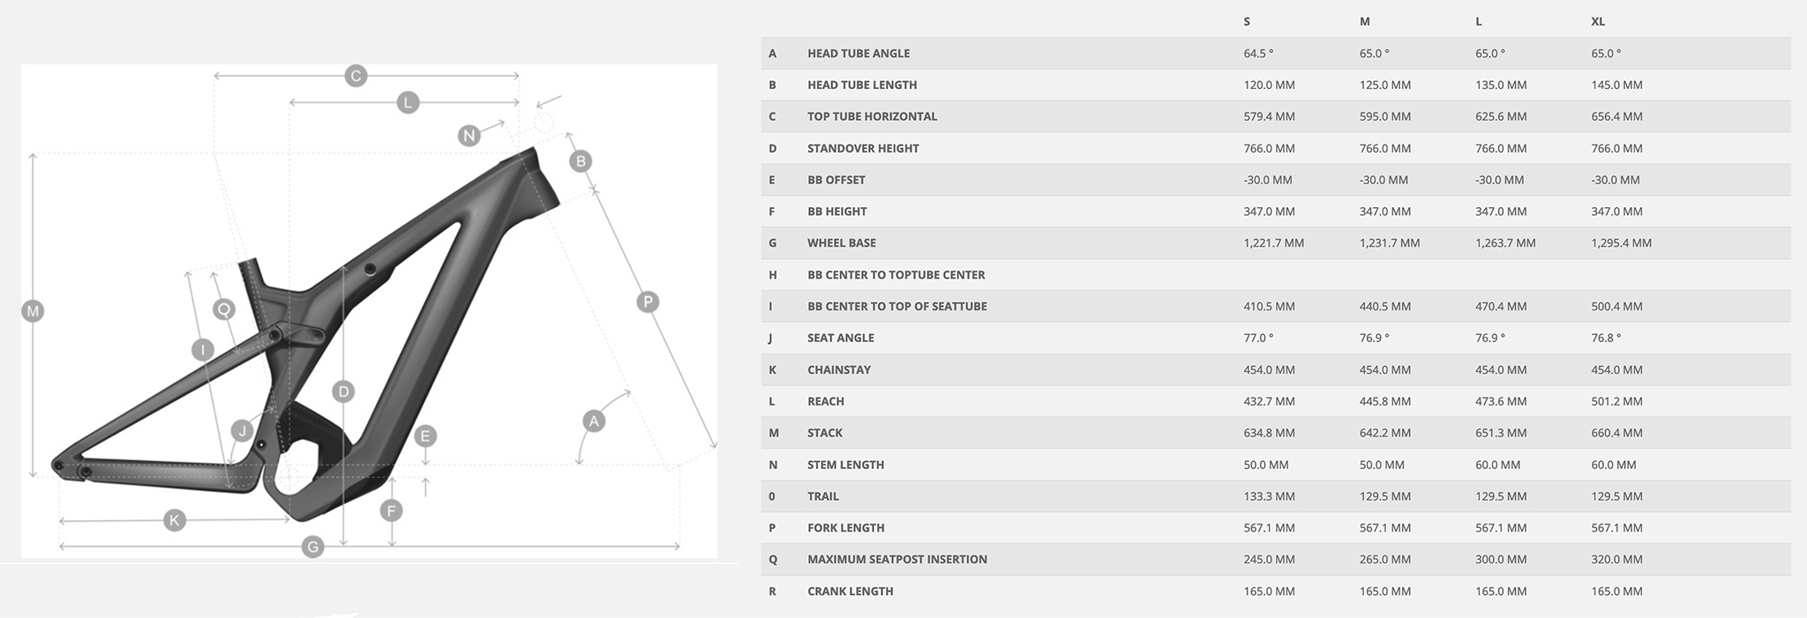
Task: Click the CRANK LENGTH row label
Action: pyautogui.click(x=850, y=592)
